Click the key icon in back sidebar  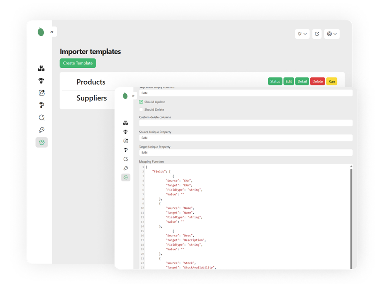(41, 130)
